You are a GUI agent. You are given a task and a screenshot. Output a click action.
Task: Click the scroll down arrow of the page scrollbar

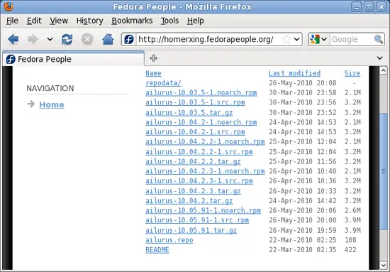(384, 266)
